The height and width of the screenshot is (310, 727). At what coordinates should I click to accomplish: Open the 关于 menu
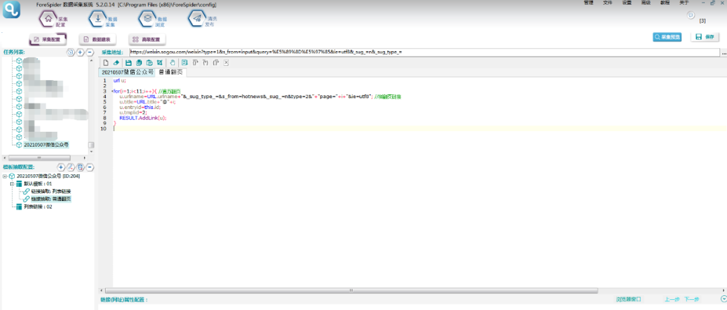coord(684,3)
